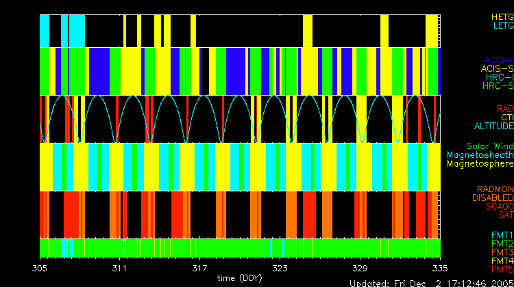Click the Updated timestamp text
The width and height of the screenshot is (514, 287).
431,282
